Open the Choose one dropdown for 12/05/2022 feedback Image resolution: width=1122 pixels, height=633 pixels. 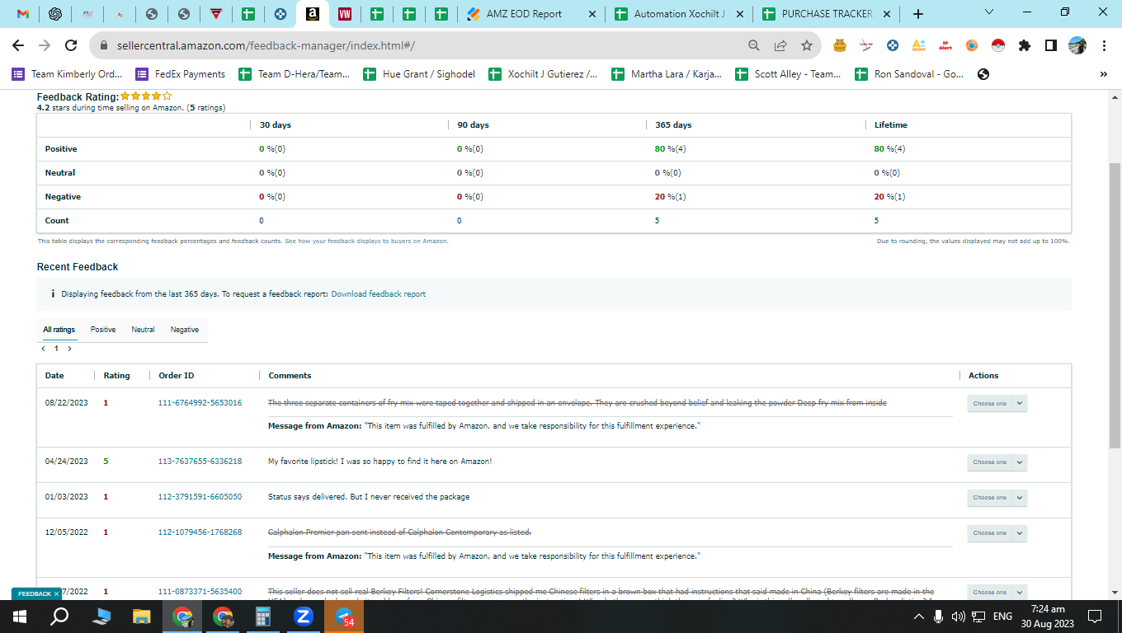[x=997, y=533]
